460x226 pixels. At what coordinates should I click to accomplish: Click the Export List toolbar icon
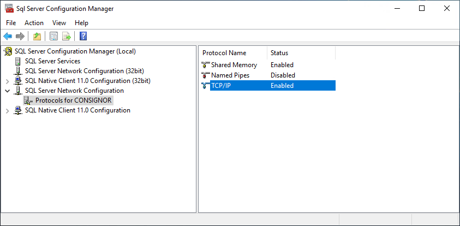pos(67,37)
